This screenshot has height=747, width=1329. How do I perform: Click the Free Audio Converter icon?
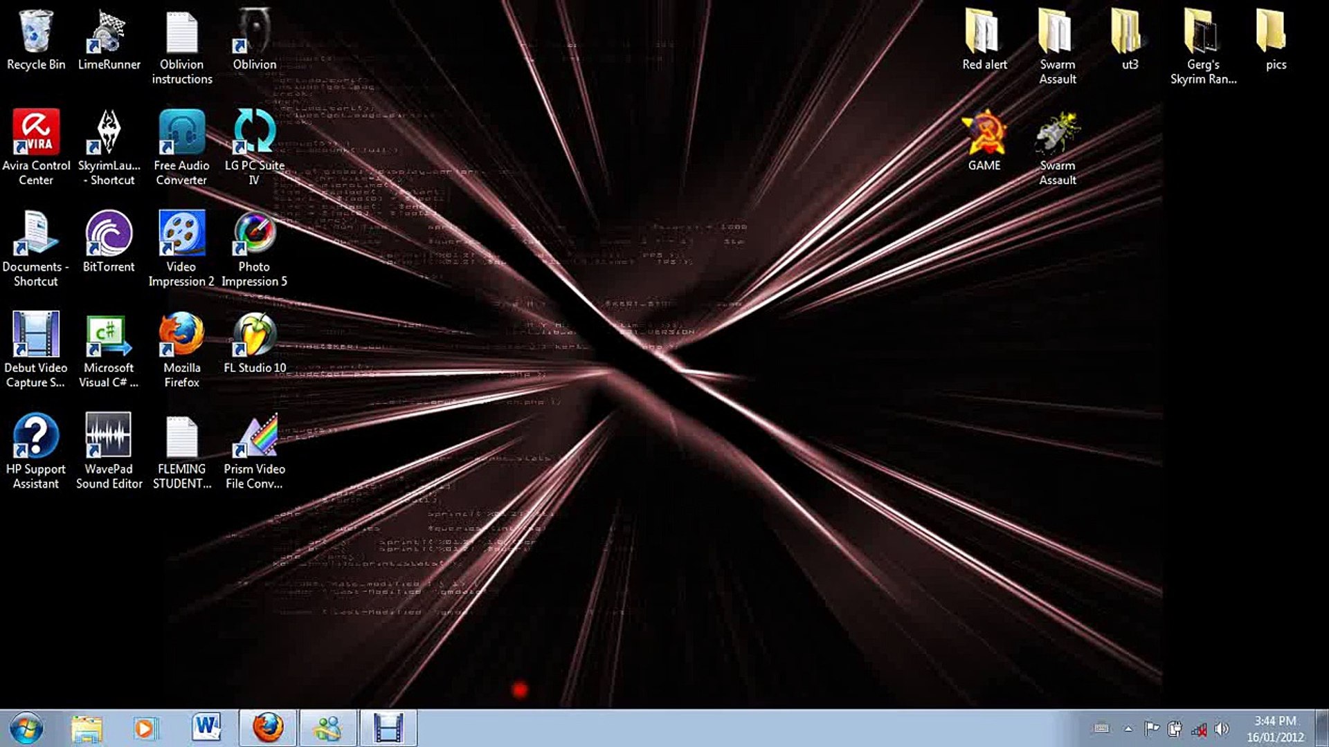click(181, 132)
